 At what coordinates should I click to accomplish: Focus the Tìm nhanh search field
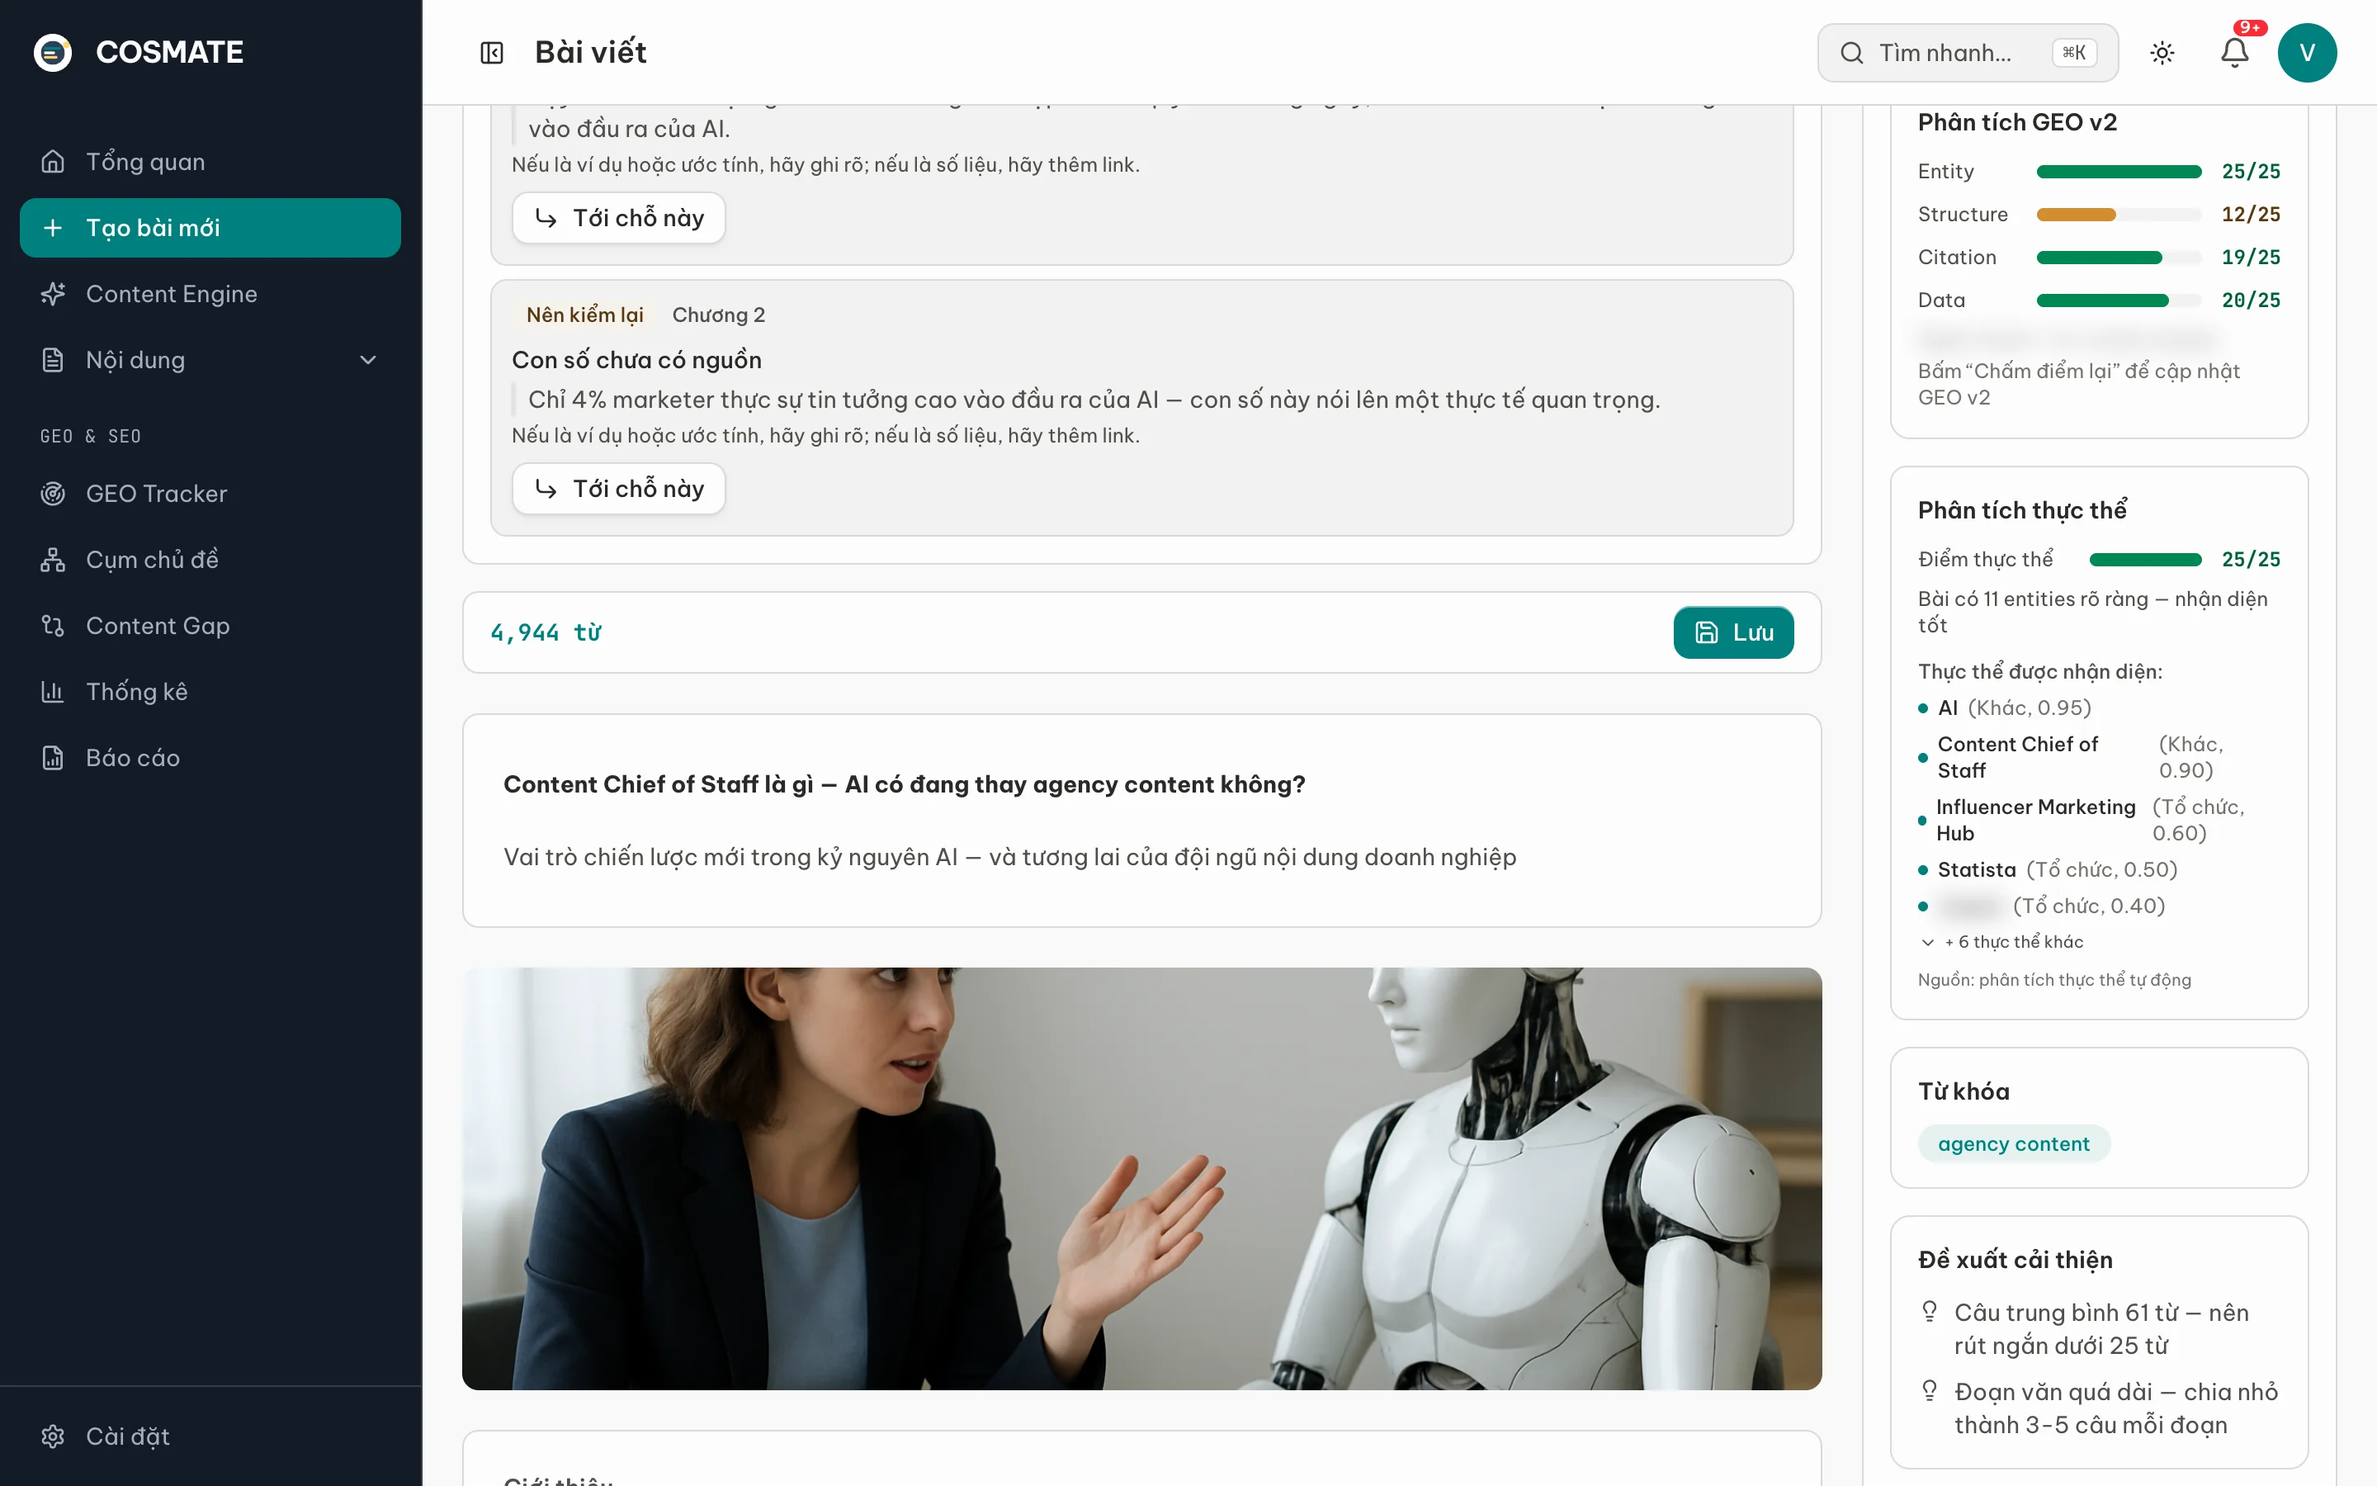tap(1968, 52)
